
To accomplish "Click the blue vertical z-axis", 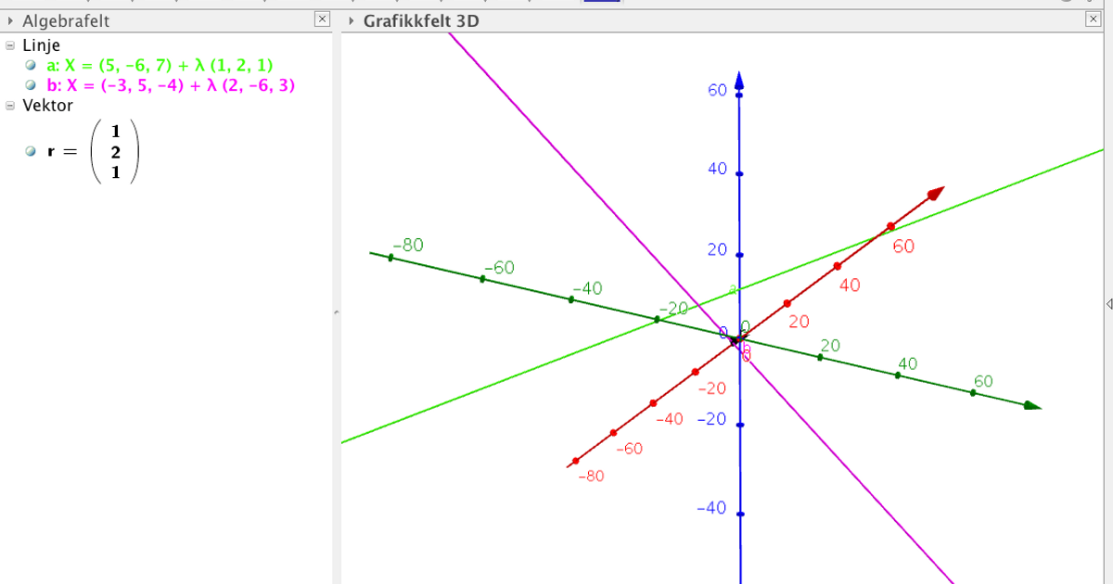I will pos(739,139).
